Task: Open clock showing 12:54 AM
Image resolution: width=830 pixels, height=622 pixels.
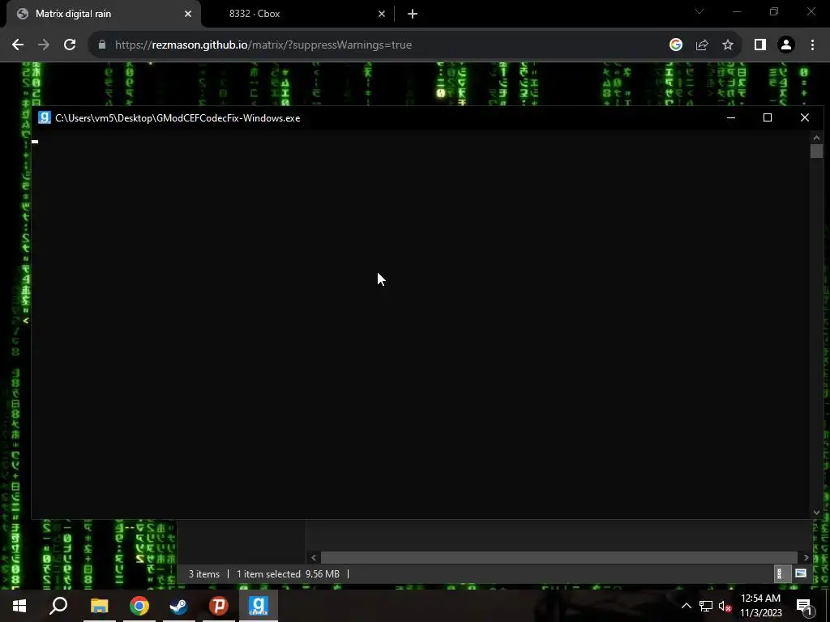Action: [760, 606]
